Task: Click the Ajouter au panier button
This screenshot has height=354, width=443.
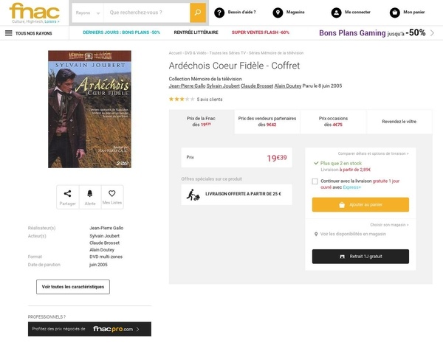Action: tap(360, 204)
